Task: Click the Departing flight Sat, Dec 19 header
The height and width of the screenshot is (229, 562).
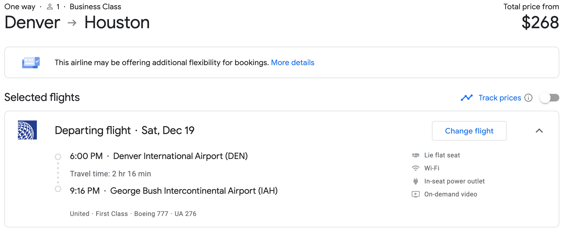Action: (124, 131)
